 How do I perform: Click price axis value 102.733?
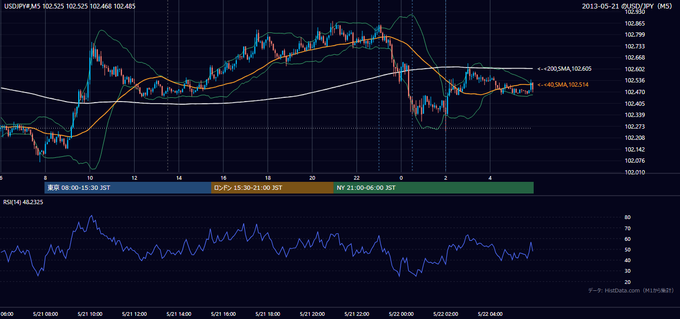click(x=635, y=46)
